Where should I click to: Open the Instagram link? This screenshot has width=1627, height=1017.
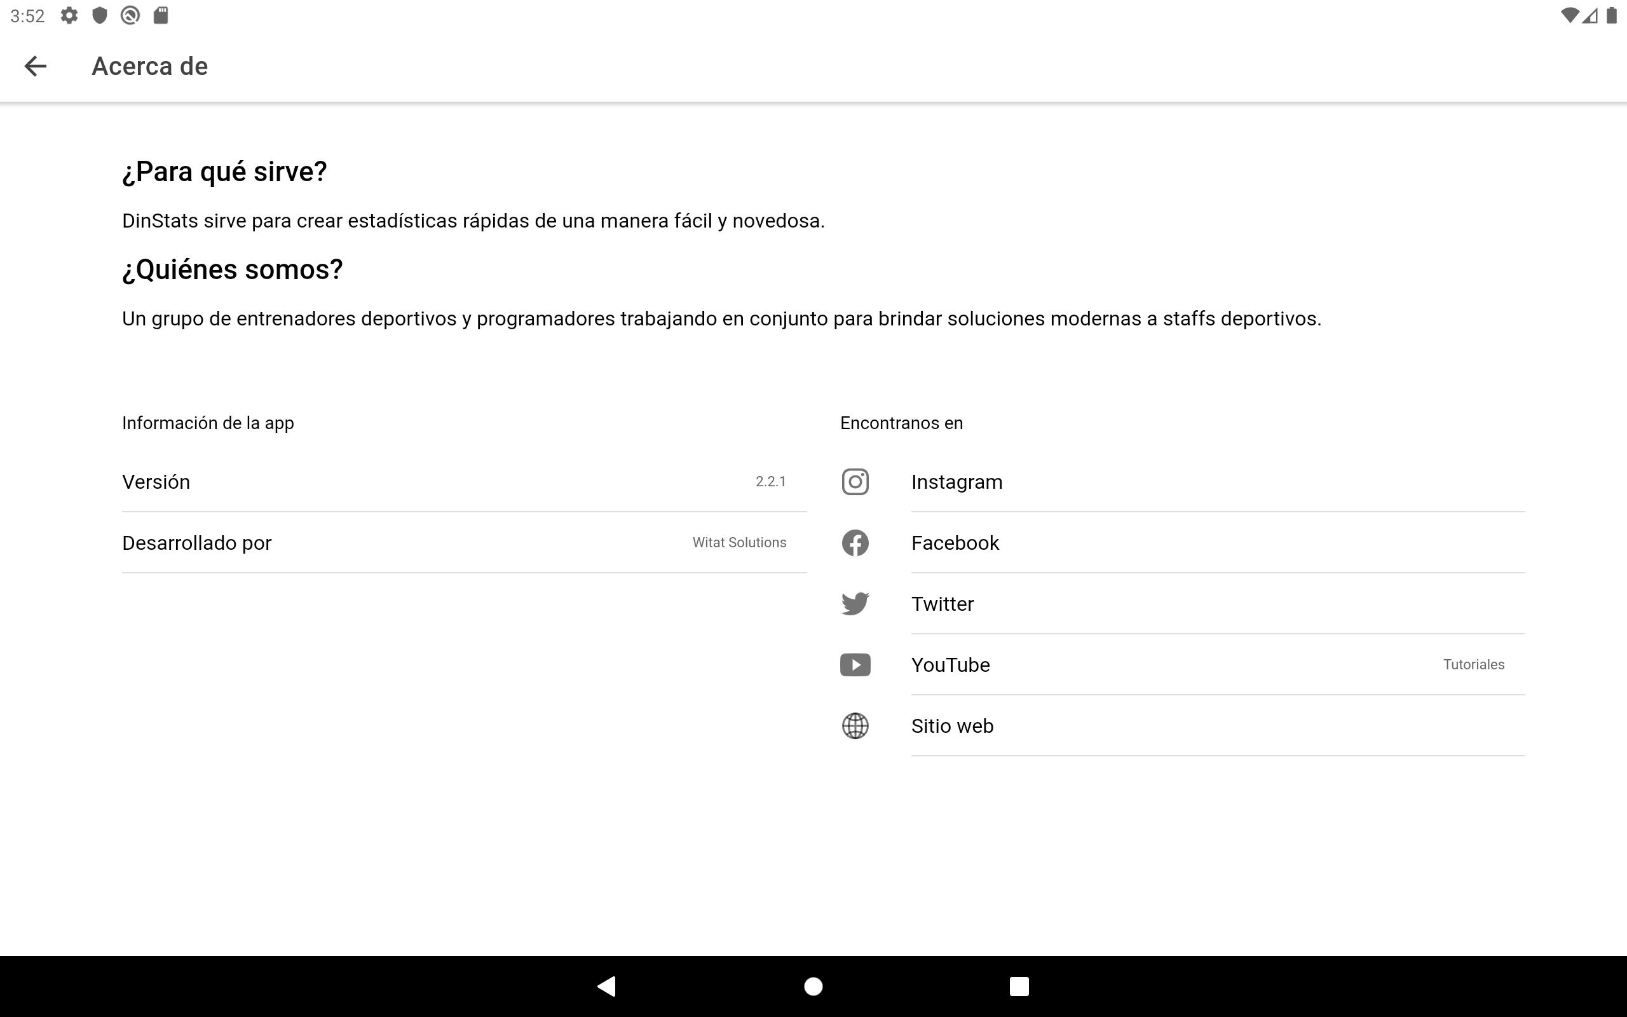(1183, 482)
